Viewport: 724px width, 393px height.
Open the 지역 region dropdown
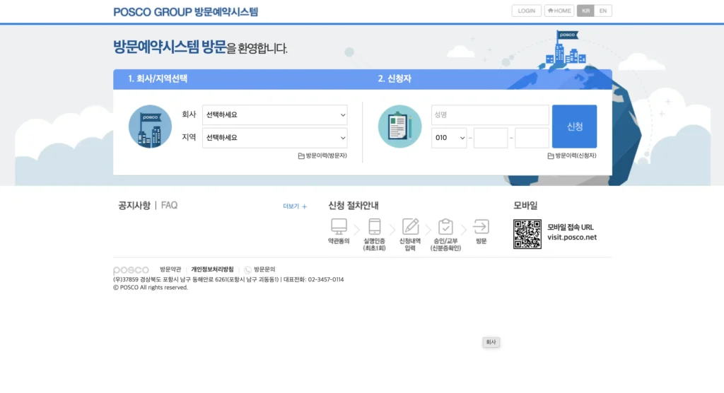pos(275,138)
